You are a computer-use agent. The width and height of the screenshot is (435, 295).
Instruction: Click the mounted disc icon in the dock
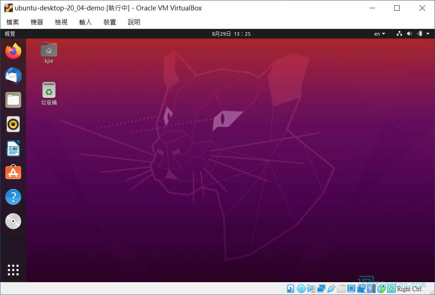[x=13, y=221]
